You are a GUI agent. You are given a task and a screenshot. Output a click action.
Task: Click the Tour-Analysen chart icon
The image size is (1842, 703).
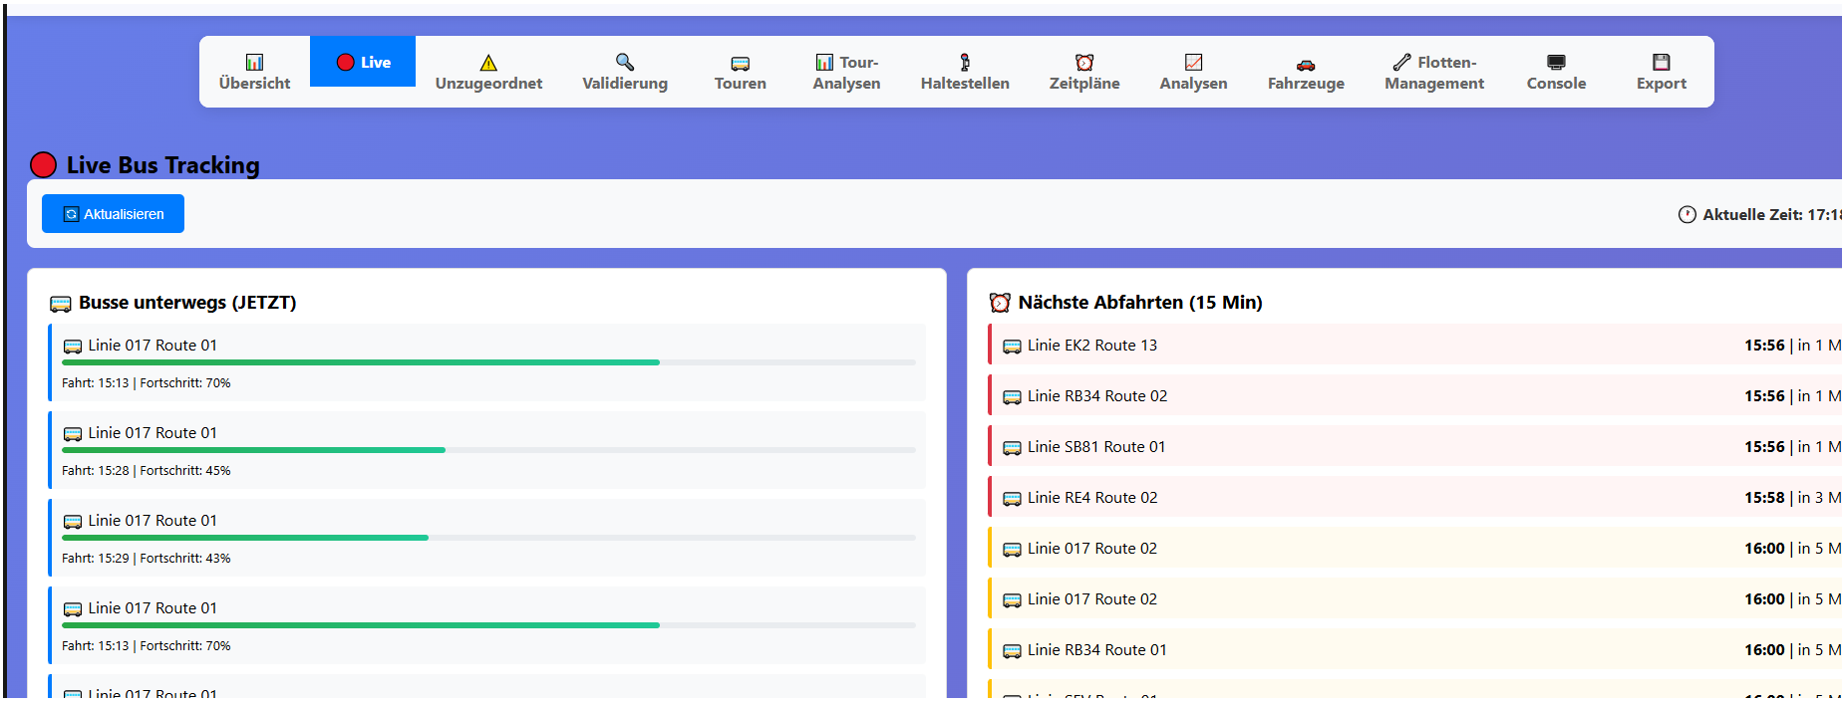824,62
